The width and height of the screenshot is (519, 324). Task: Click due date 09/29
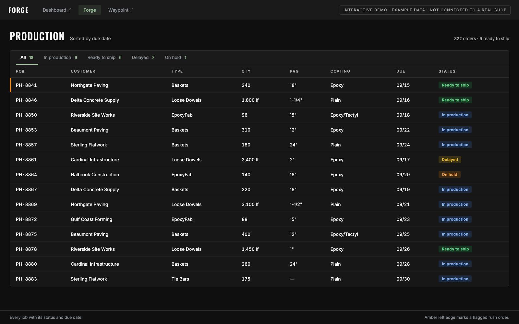[x=403, y=175]
